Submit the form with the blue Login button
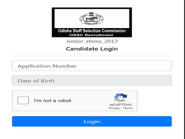This screenshot has height=139, width=185. pyautogui.click(x=92, y=121)
